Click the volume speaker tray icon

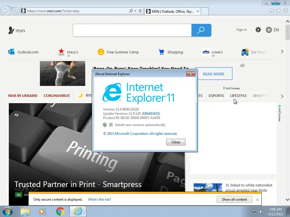pos(261,212)
